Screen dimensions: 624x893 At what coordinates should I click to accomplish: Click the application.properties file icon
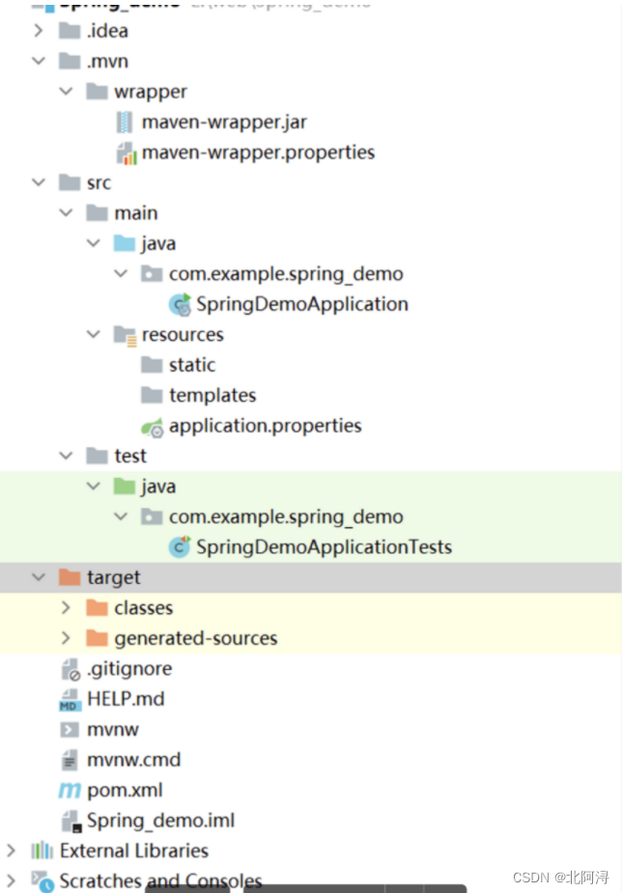click(156, 425)
